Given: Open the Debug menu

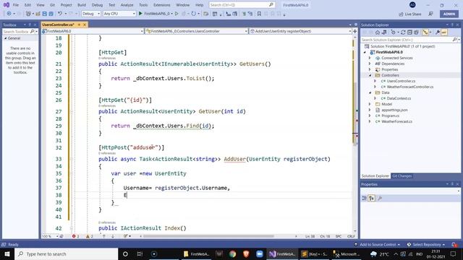Looking at the screenshot, I should 97,5.
